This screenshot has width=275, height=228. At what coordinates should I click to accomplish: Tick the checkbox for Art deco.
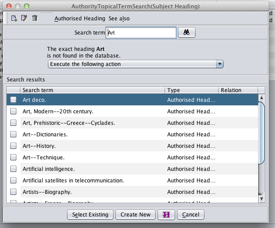point(13,100)
